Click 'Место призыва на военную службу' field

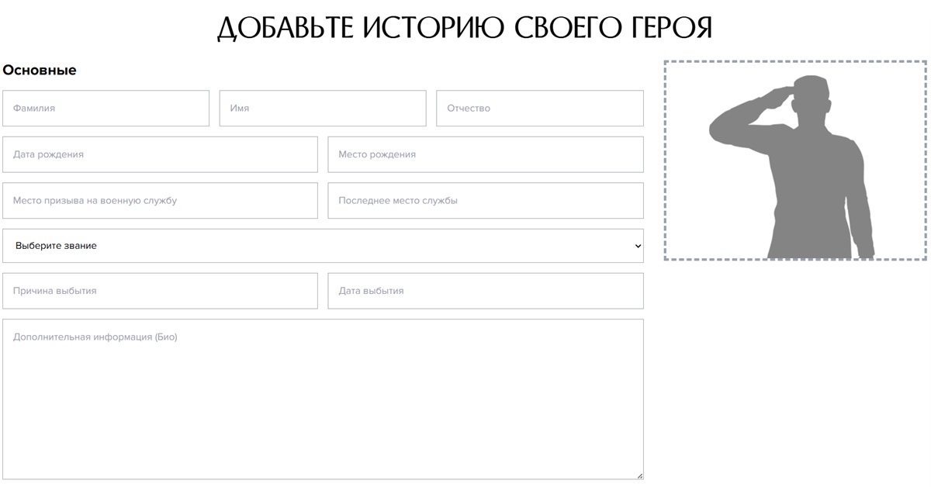coord(160,201)
